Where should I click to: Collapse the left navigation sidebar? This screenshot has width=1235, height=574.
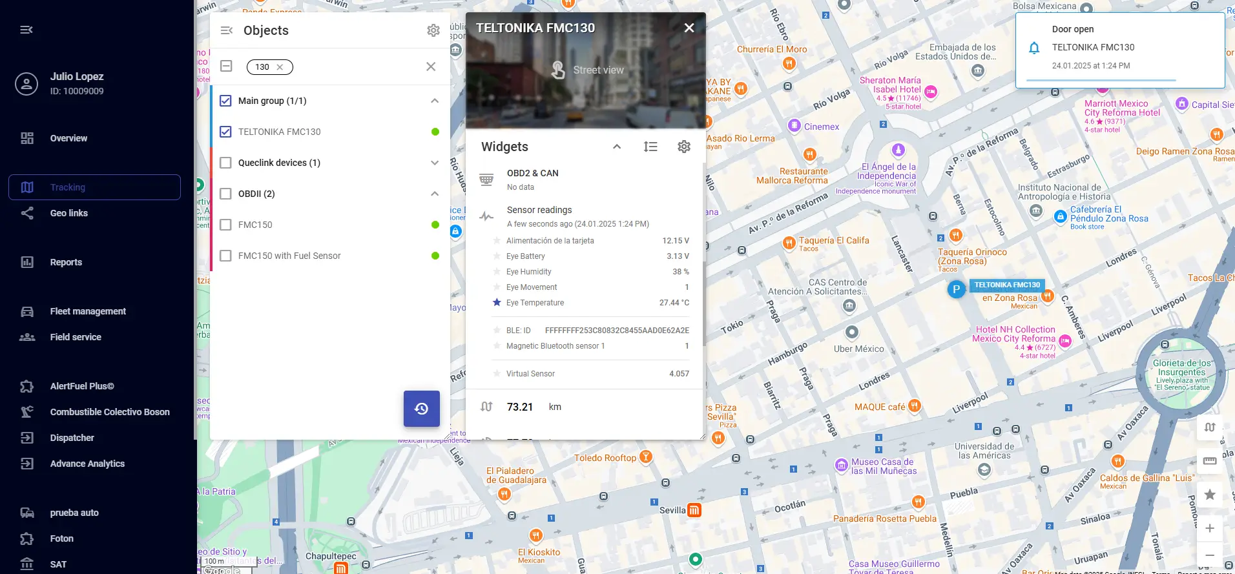[x=26, y=30]
